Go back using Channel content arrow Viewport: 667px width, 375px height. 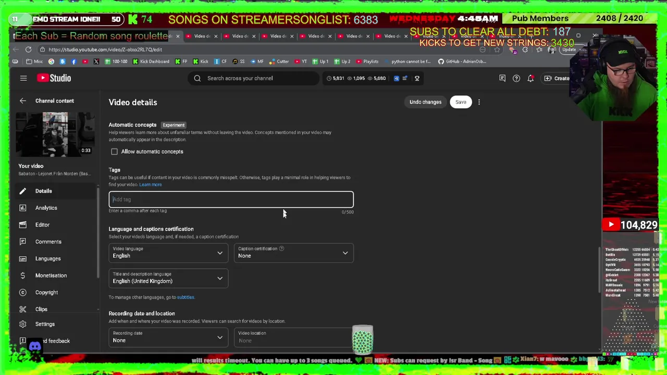coord(22,101)
